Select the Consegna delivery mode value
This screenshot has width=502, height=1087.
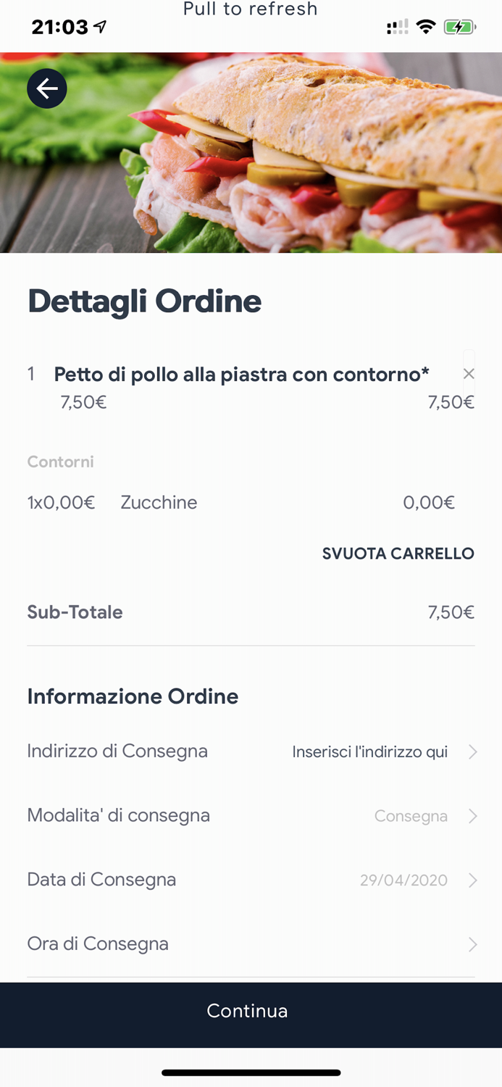(411, 815)
